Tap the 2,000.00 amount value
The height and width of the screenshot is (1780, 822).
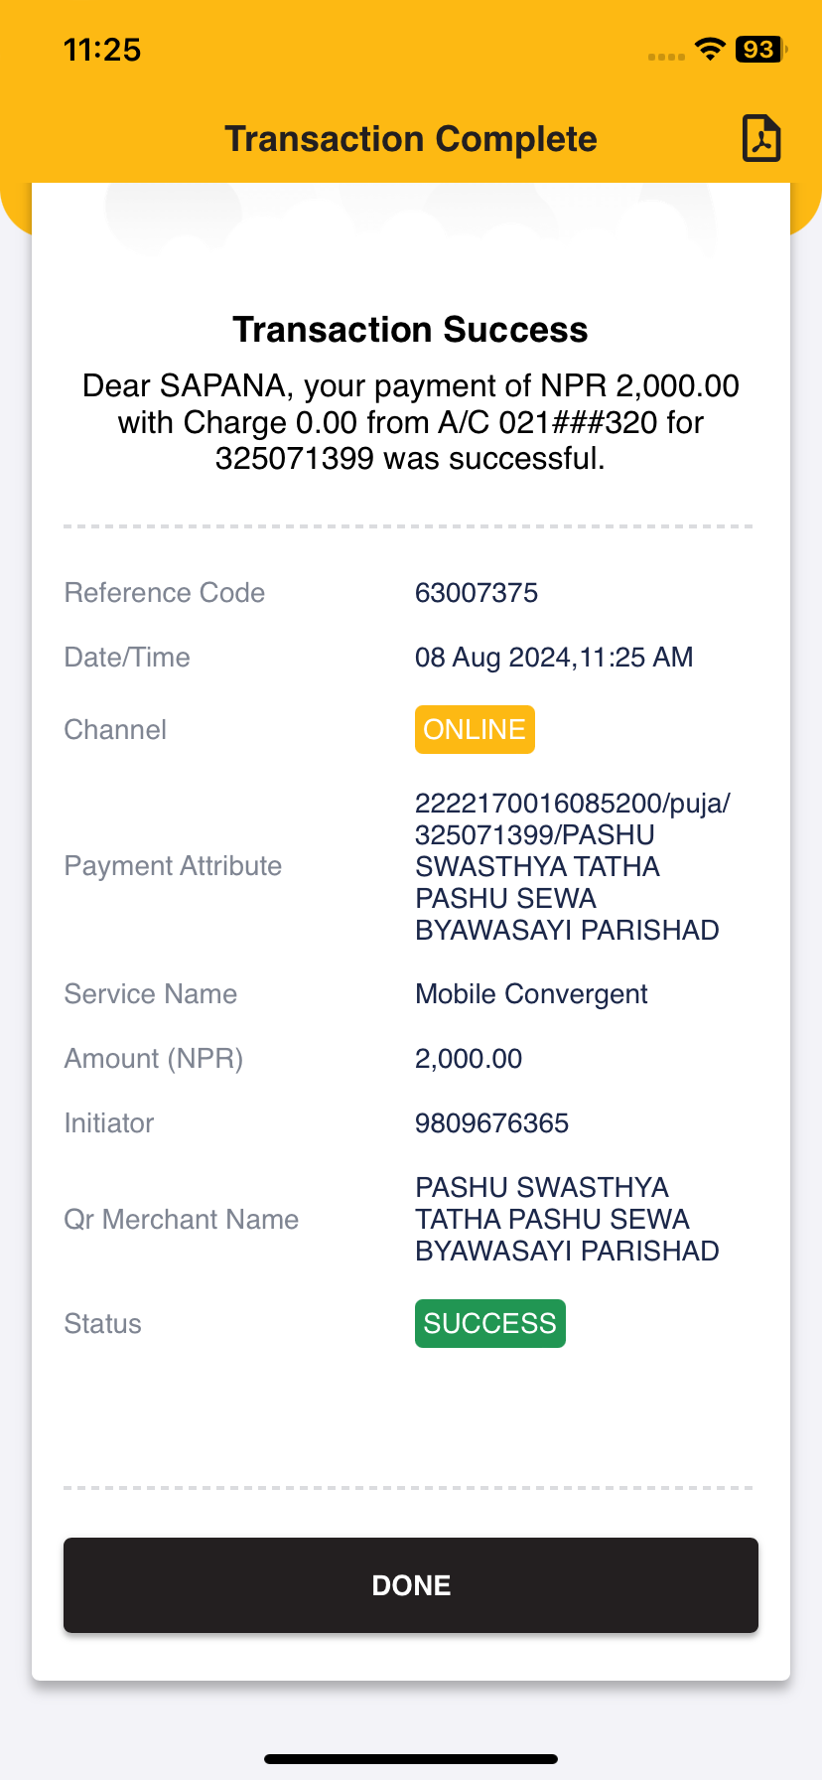(x=469, y=1059)
